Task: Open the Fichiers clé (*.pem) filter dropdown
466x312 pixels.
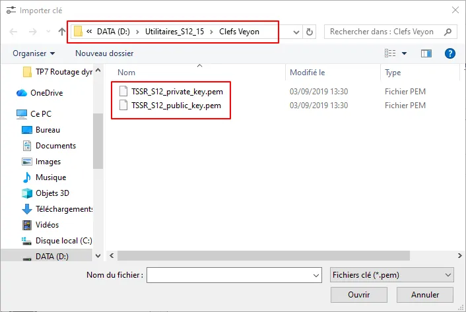Action: coord(391,275)
